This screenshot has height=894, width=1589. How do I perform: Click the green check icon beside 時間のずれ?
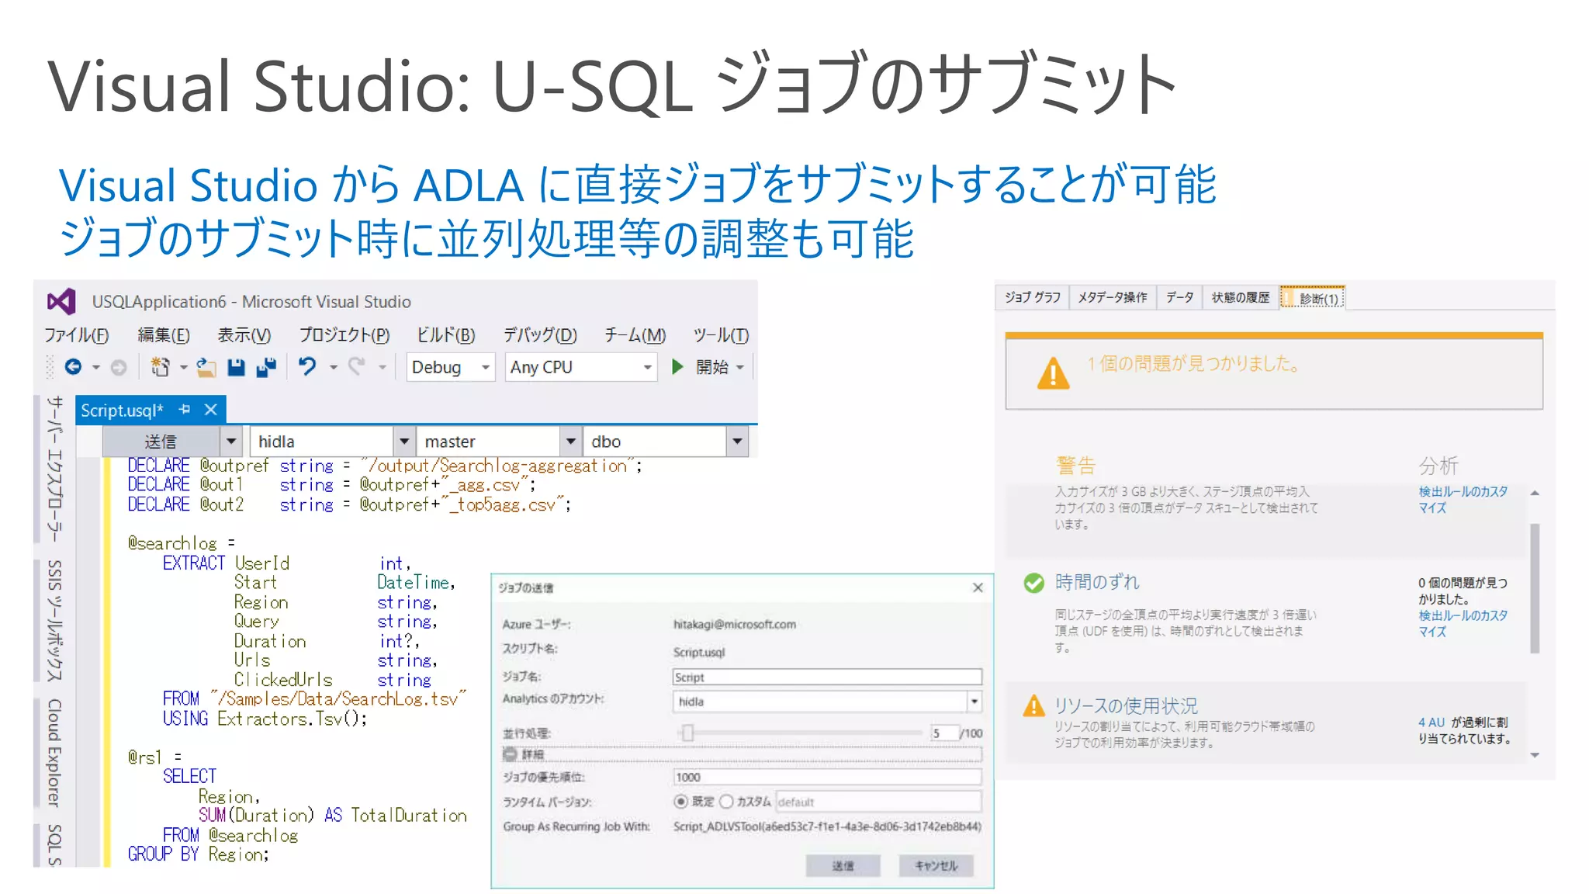[1033, 583]
